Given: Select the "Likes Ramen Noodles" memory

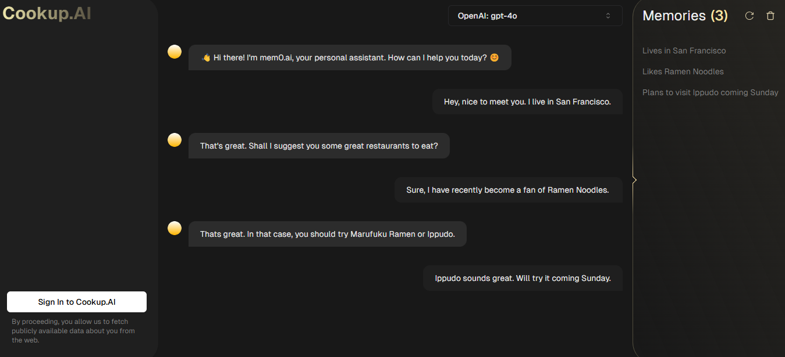Looking at the screenshot, I should coord(683,71).
